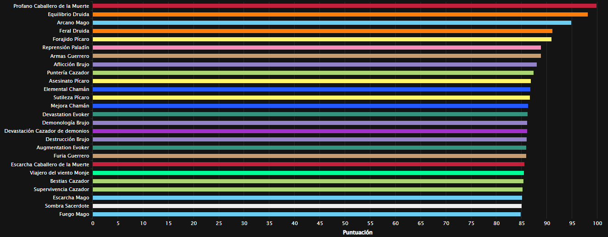Click the axis tick value 50

[345, 223]
